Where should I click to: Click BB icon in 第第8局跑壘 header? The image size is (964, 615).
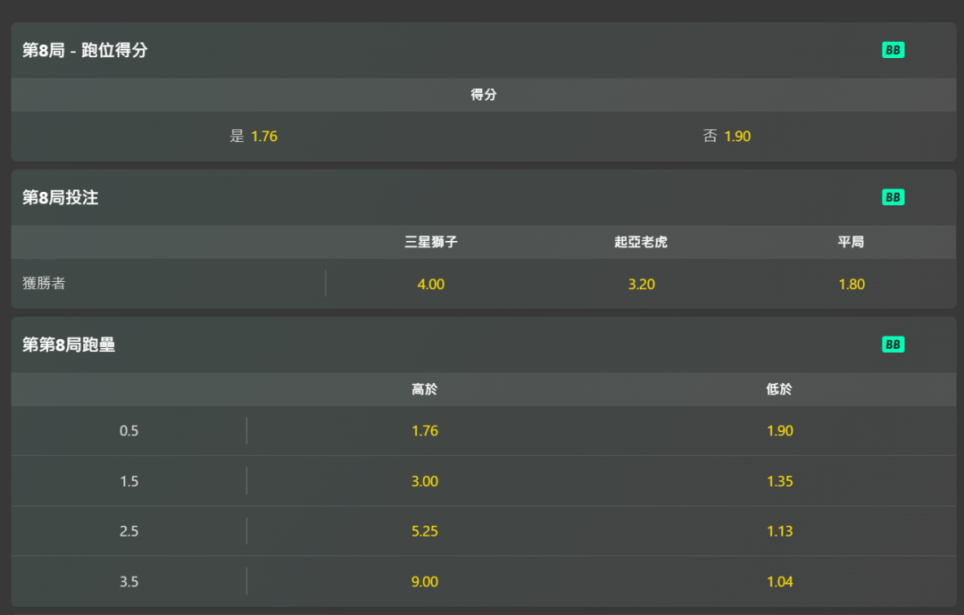(x=893, y=345)
